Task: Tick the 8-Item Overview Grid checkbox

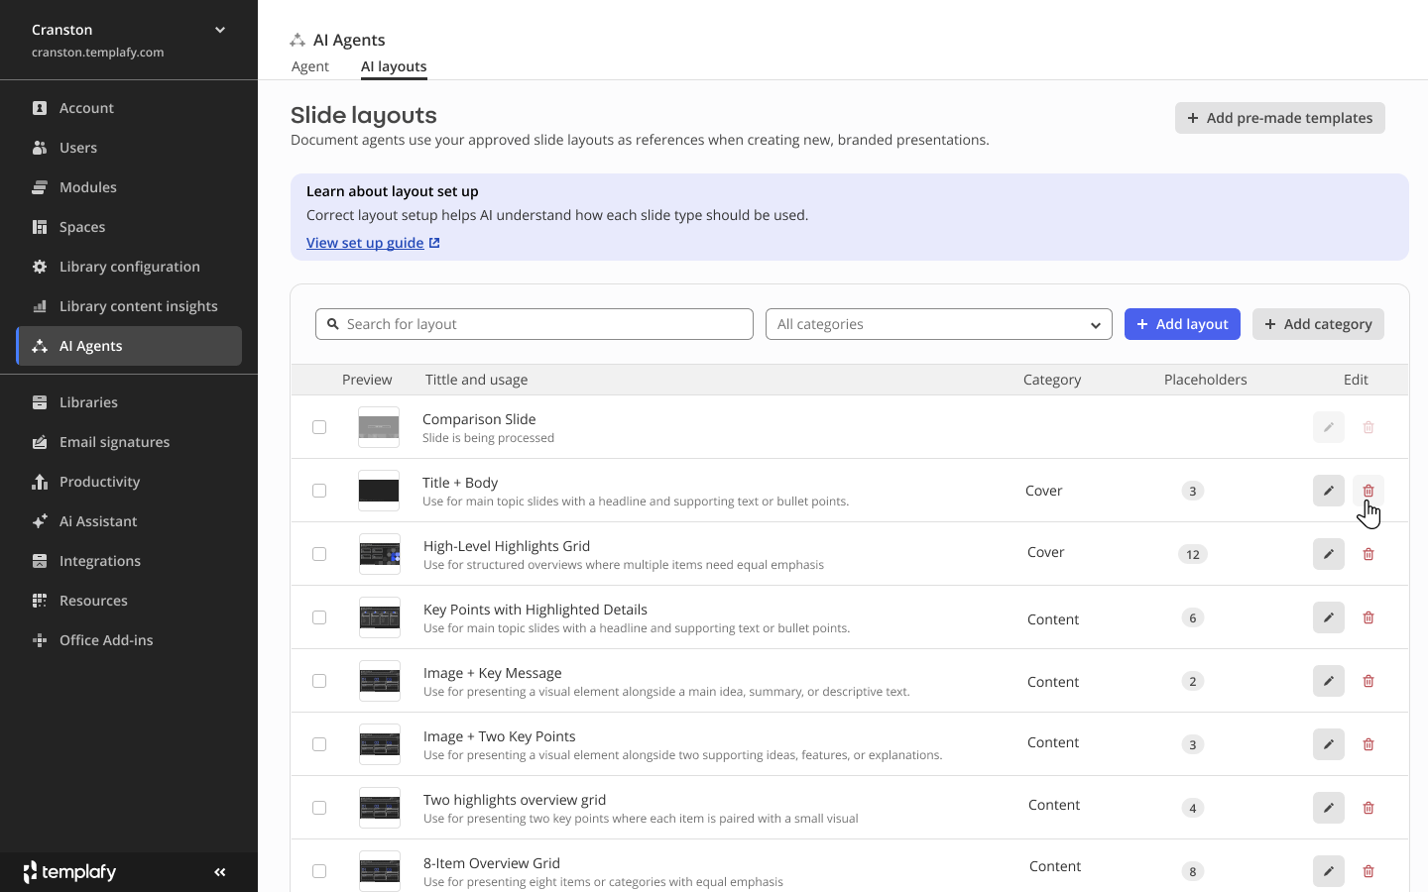Action: [x=319, y=871]
